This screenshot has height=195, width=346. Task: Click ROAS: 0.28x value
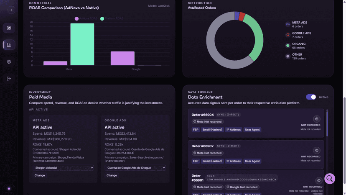click(114, 144)
